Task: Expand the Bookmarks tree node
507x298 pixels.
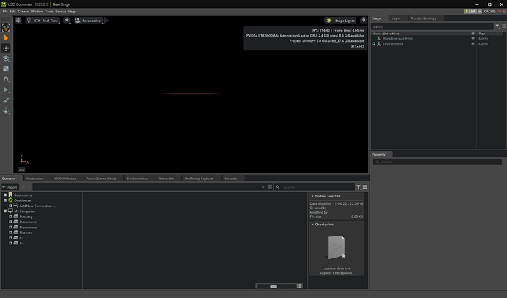Action: (x=5, y=195)
